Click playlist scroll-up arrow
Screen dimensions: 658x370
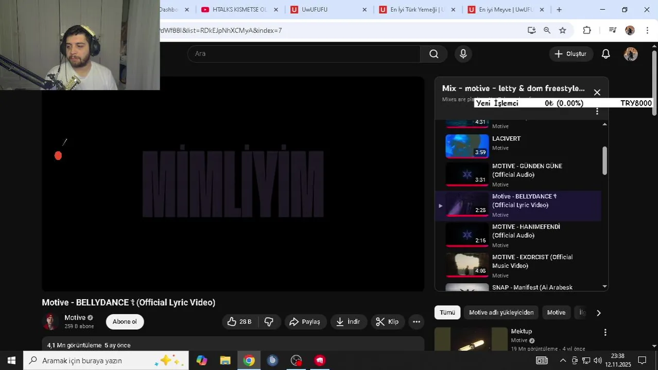click(604, 124)
